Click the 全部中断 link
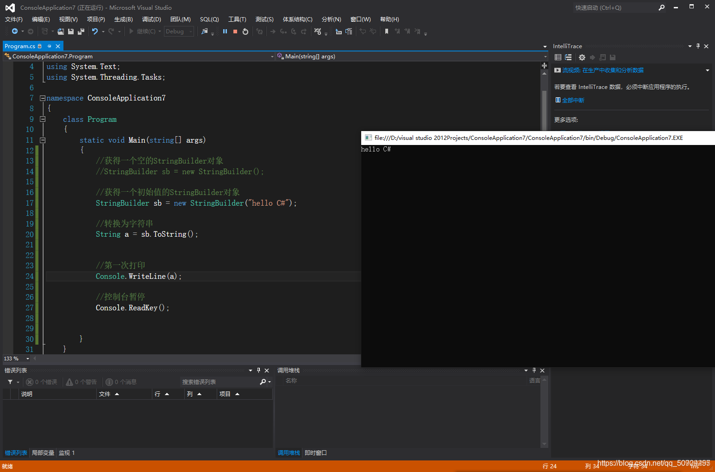 tap(573, 100)
